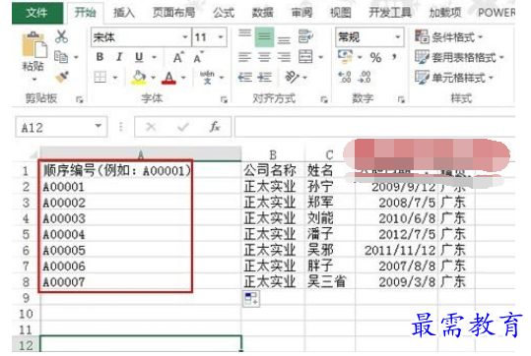Viewport: 531px width, 356px height.
Task: Increase font size with large A
Action: 178,57
